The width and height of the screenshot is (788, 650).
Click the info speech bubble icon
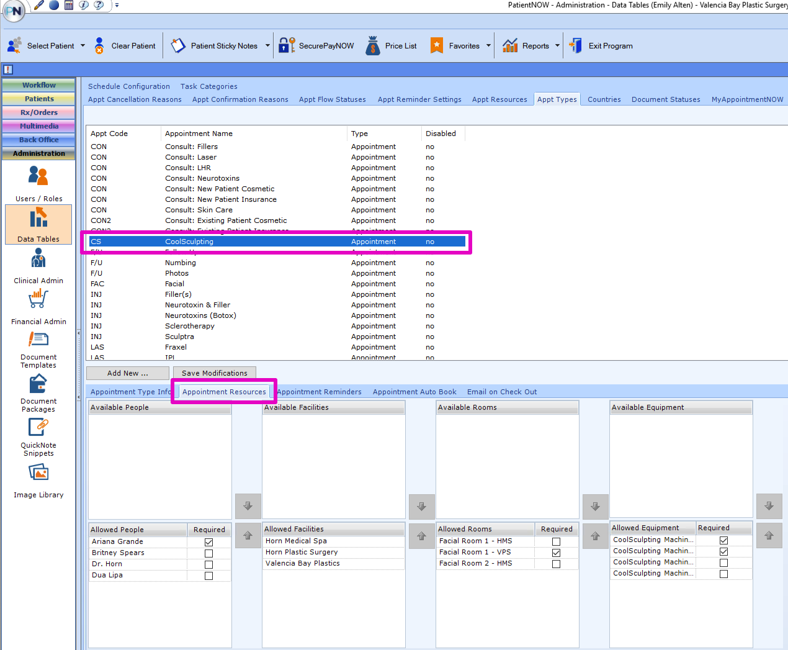84,5
